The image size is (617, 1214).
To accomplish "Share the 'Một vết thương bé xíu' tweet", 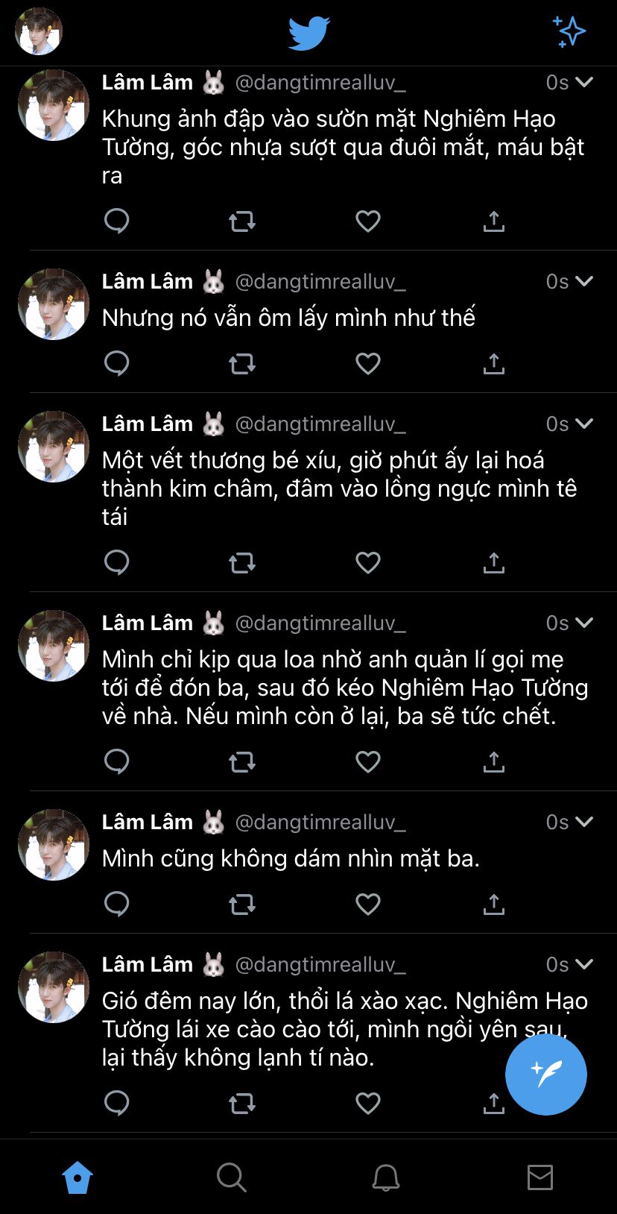I will [x=493, y=562].
